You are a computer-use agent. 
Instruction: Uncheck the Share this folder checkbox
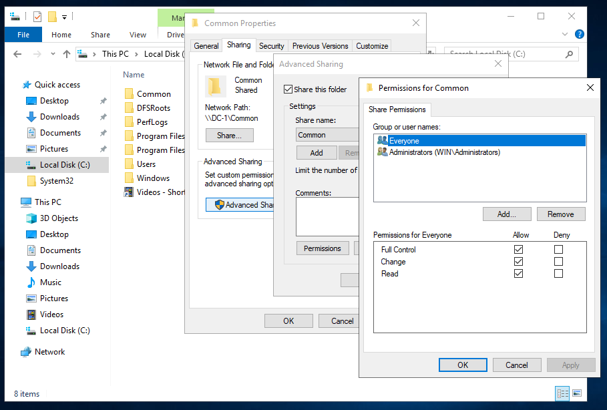[x=288, y=89]
